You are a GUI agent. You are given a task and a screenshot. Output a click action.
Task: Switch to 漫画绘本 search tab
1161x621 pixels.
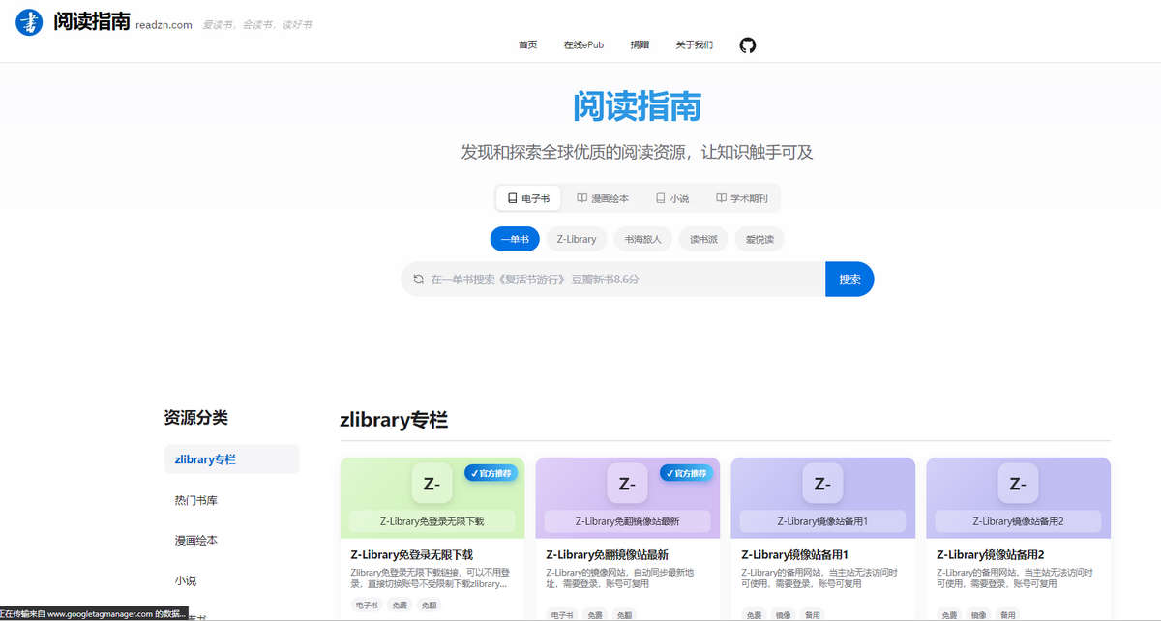pyautogui.click(x=603, y=198)
